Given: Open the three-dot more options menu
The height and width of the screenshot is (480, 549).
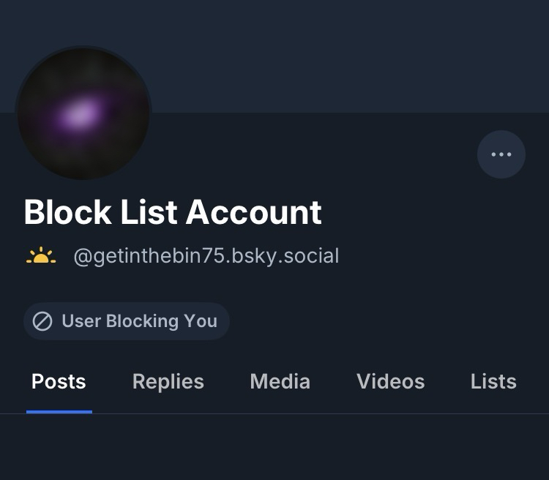Looking at the screenshot, I should pyautogui.click(x=501, y=154).
